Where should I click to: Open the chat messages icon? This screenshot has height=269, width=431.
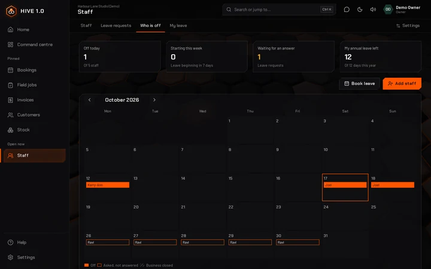point(347,10)
